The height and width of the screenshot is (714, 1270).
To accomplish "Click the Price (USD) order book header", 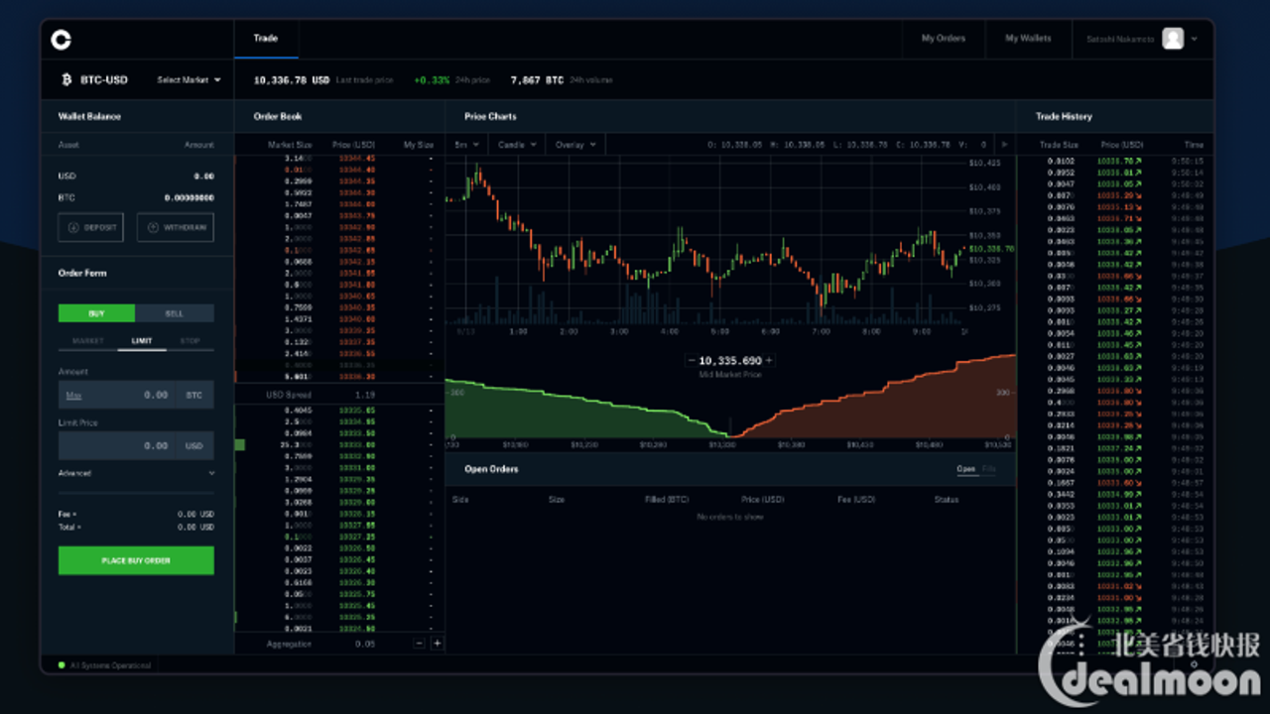I will (353, 145).
